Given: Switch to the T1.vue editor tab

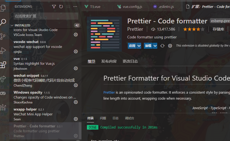Looking at the screenshot, I should coord(98,7).
